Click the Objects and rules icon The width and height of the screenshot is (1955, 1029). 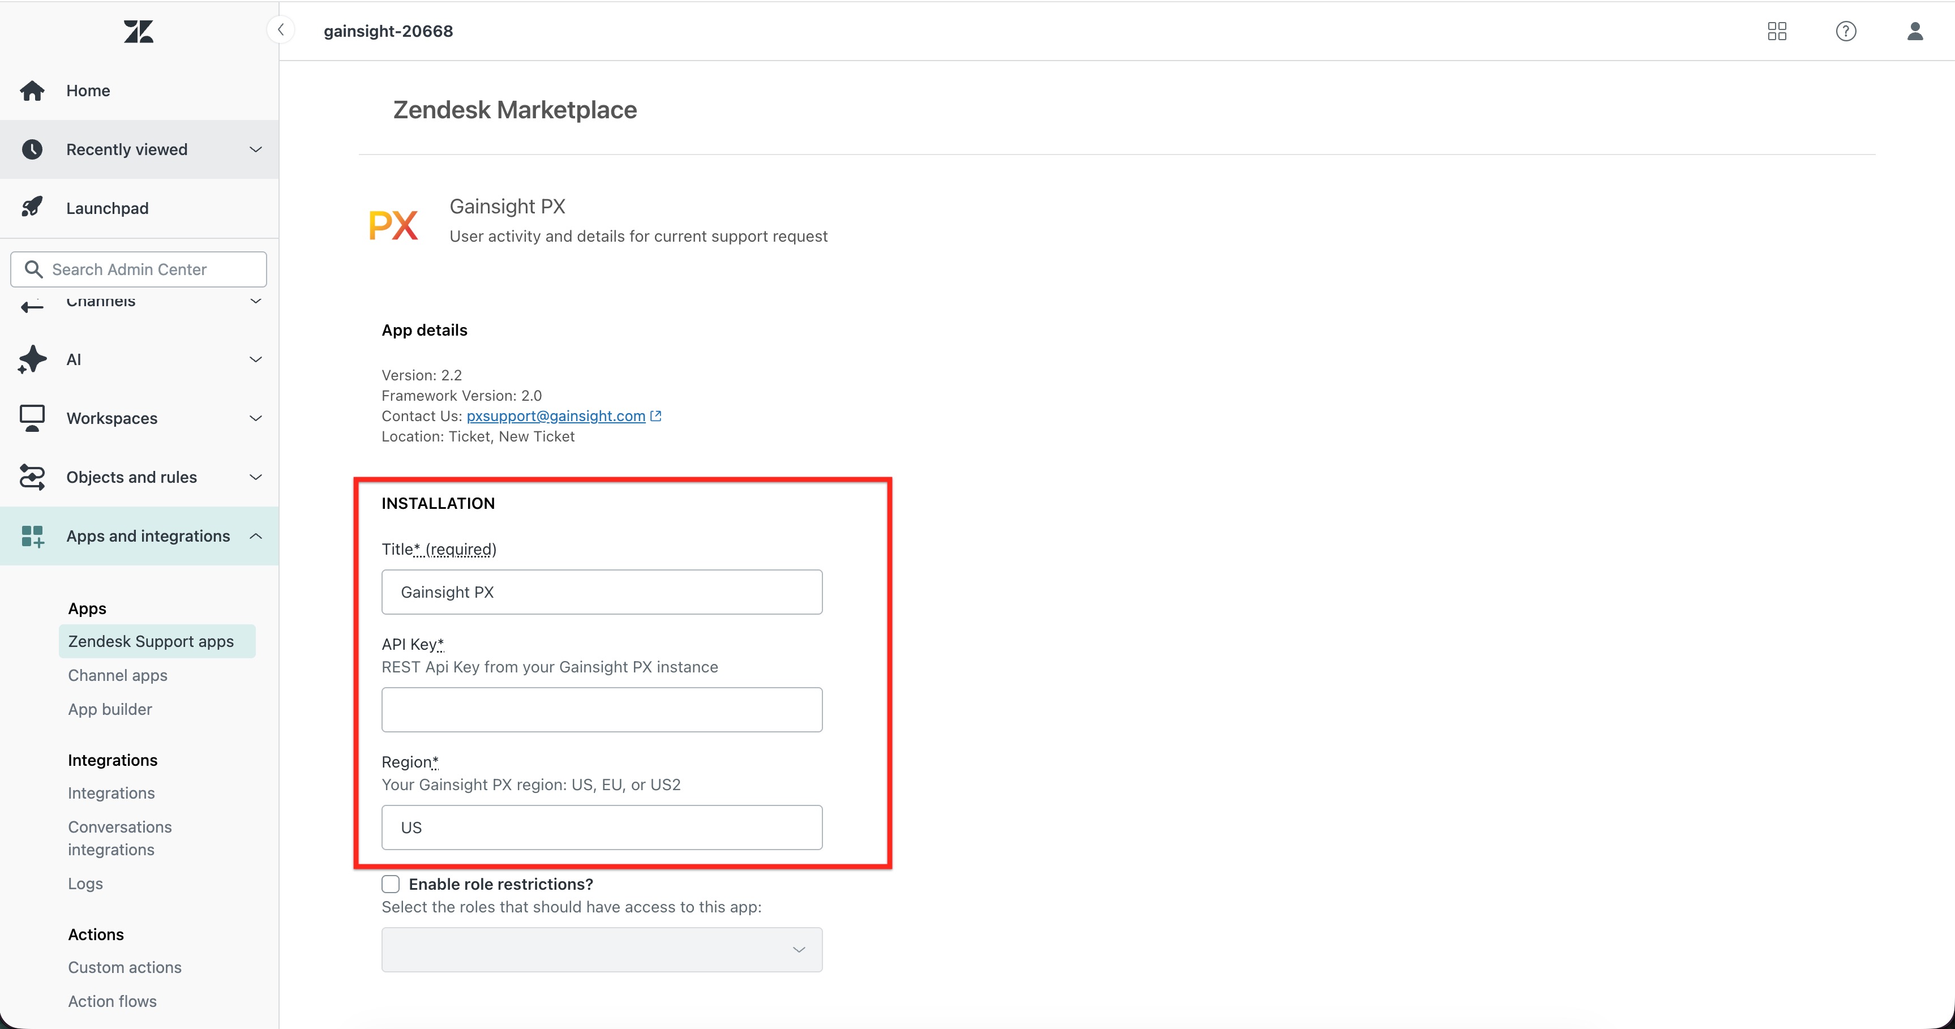(32, 477)
